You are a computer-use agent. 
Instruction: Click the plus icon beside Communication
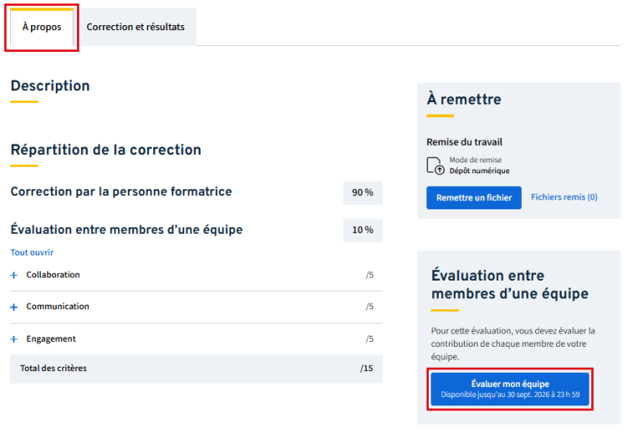pos(14,307)
